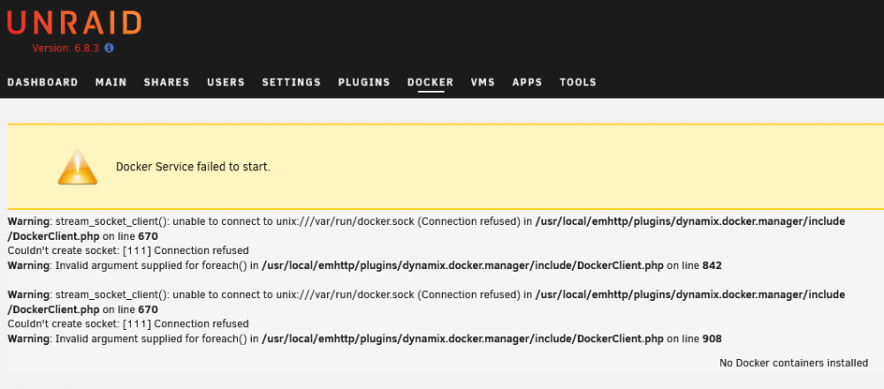Image resolution: width=884 pixels, height=389 pixels.
Task: Open the Dashboard tab
Action: (x=42, y=82)
